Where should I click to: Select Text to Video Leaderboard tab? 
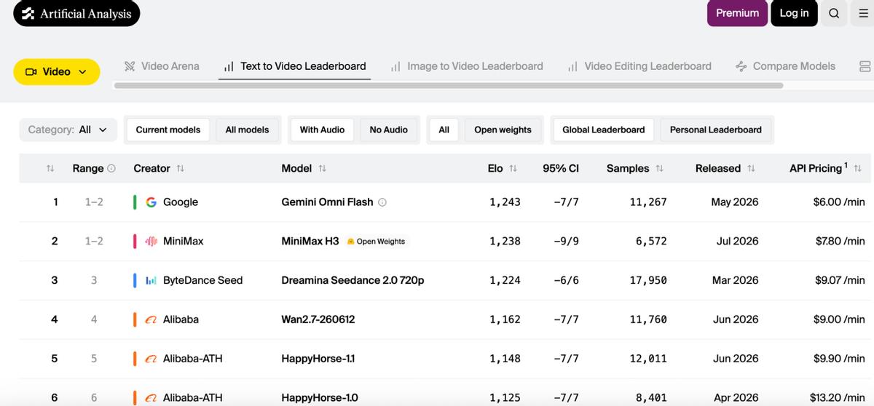coord(295,66)
